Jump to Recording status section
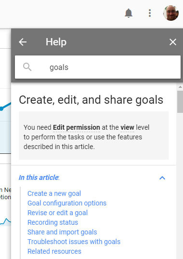 click(52, 222)
